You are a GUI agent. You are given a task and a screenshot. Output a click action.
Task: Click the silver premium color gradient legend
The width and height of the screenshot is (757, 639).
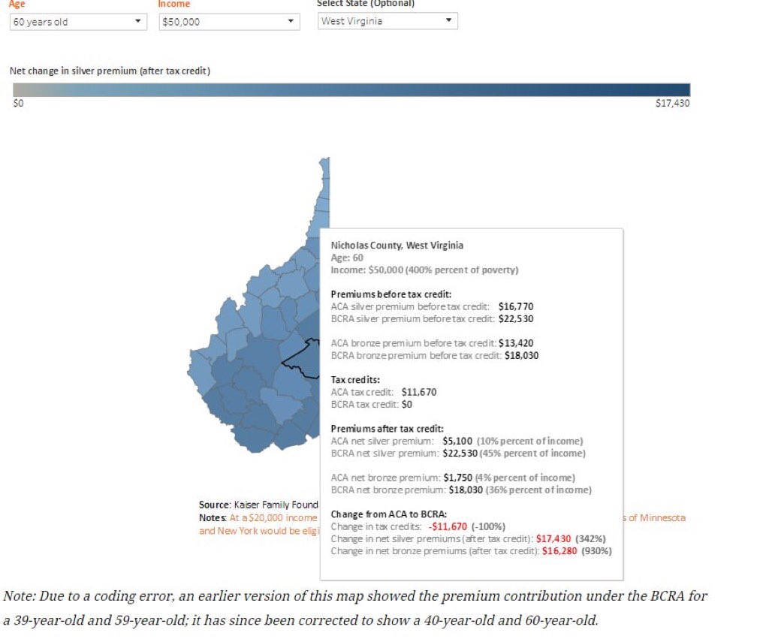click(351, 90)
